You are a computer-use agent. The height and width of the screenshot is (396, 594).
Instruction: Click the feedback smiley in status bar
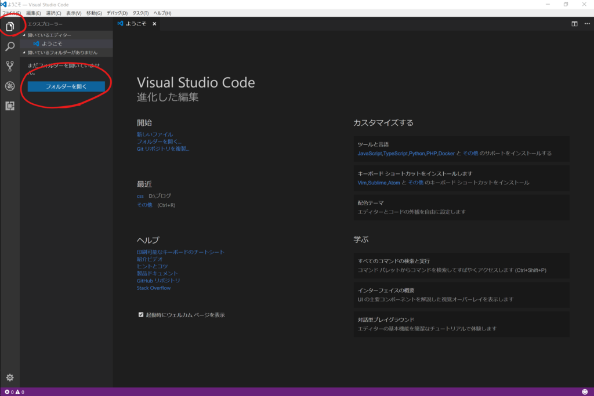coord(585,392)
